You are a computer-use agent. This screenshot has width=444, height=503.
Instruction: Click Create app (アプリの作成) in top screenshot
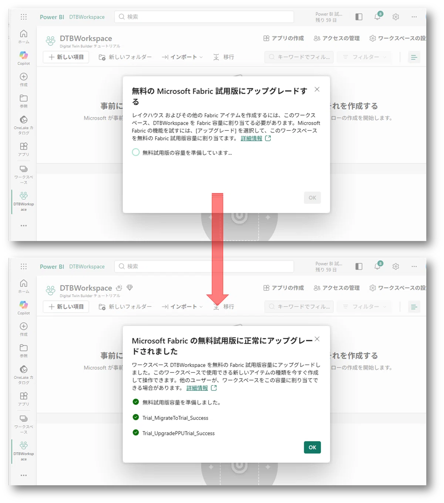pos(283,38)
